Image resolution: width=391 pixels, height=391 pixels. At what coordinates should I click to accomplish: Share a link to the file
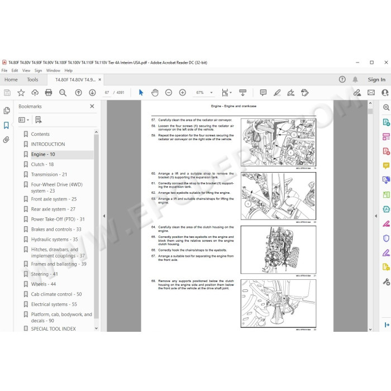tap(357, 93)
